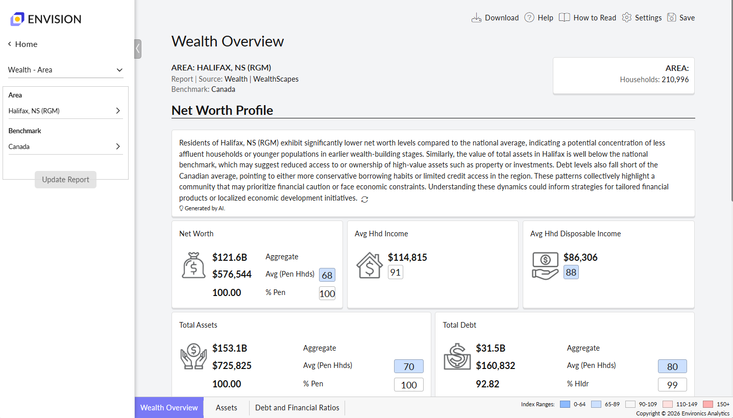The width and height of the screenshot is (733, 418).
Task: Click the Total Debt icon
Action: coord(457,357)
